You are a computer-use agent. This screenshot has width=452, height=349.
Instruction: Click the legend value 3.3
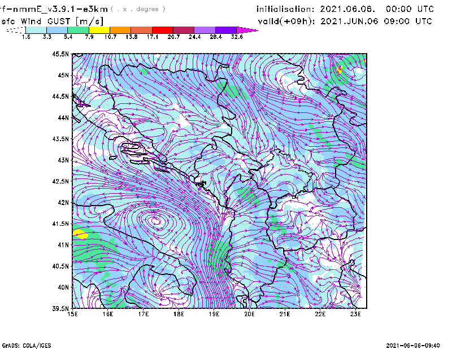[x=47, y=37]
